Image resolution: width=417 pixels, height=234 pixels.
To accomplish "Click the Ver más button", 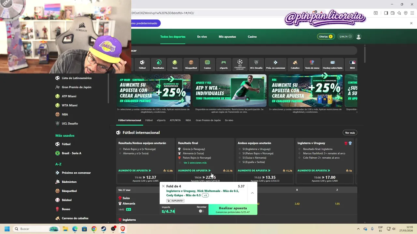I will [350, 133].
